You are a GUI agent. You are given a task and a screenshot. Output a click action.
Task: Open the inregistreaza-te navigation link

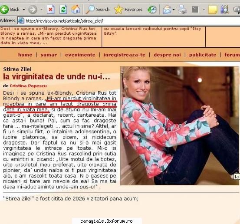point(125,55)
